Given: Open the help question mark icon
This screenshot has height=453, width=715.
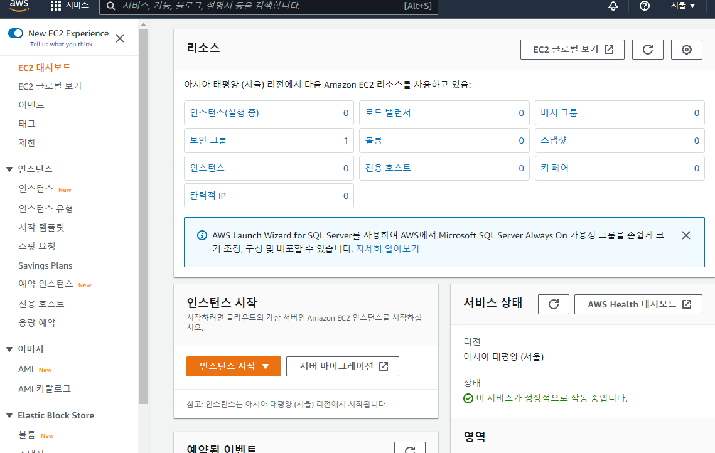Looking at the screenshot, I should 644,6.
